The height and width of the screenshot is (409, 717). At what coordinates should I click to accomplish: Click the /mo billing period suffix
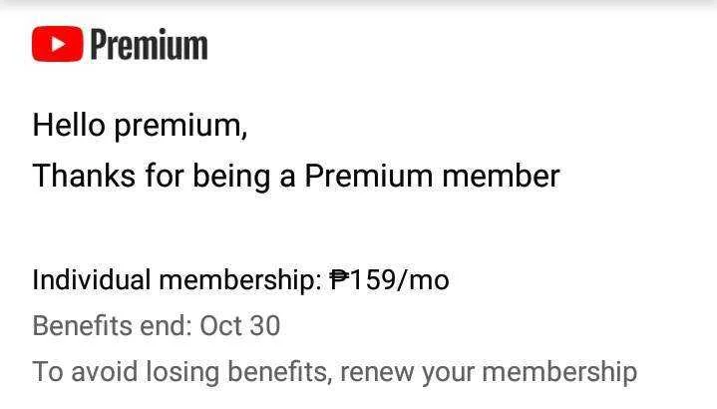click(424, 279)
